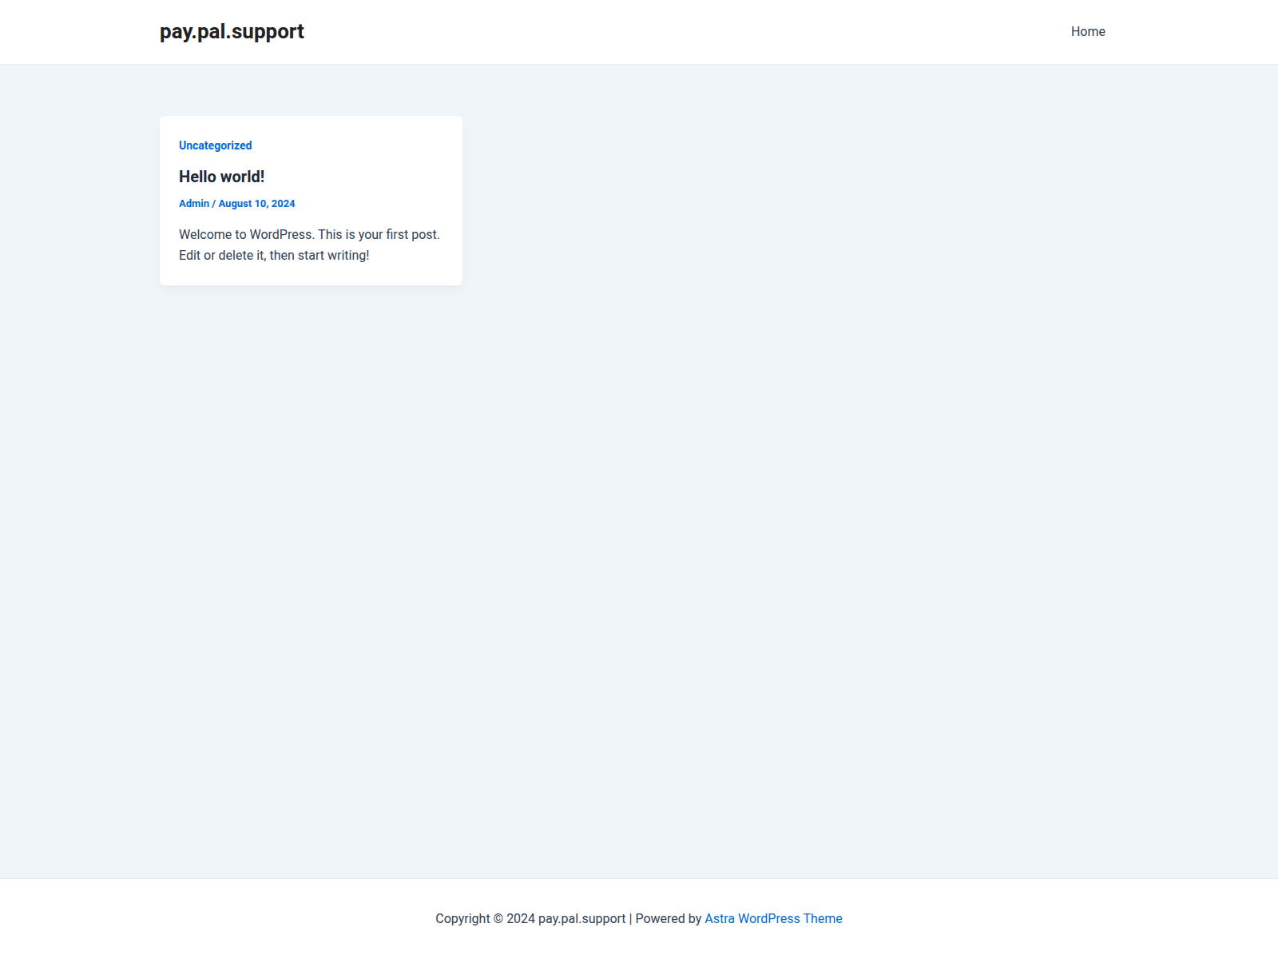Screen dimensions: 1278x959
Task: Open the Admin author profile link
Action: coord(194,203)
